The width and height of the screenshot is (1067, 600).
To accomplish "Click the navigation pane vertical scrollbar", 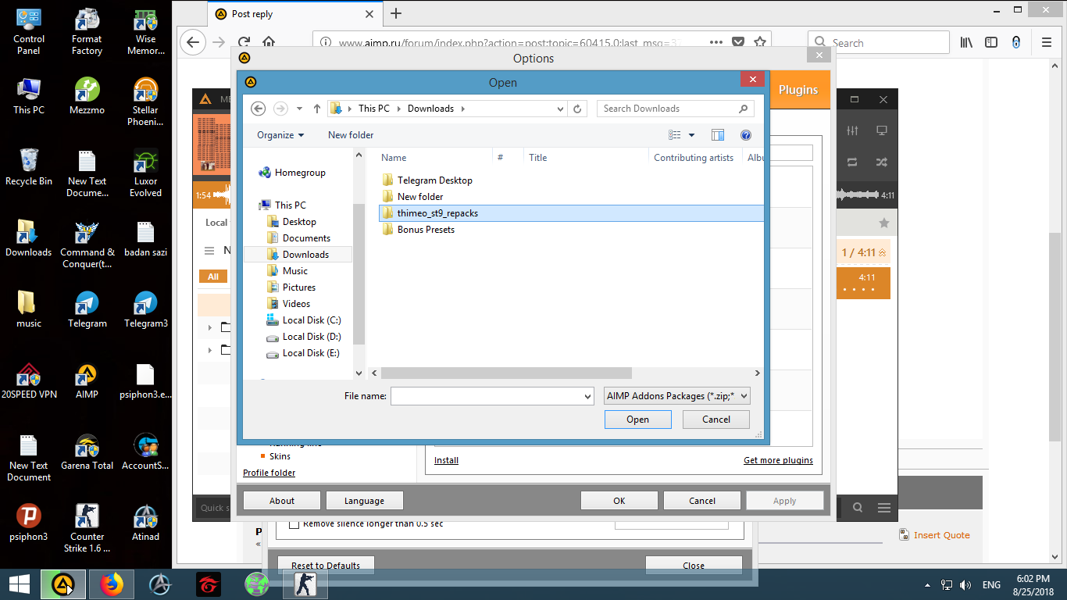I will pos(359,273).
